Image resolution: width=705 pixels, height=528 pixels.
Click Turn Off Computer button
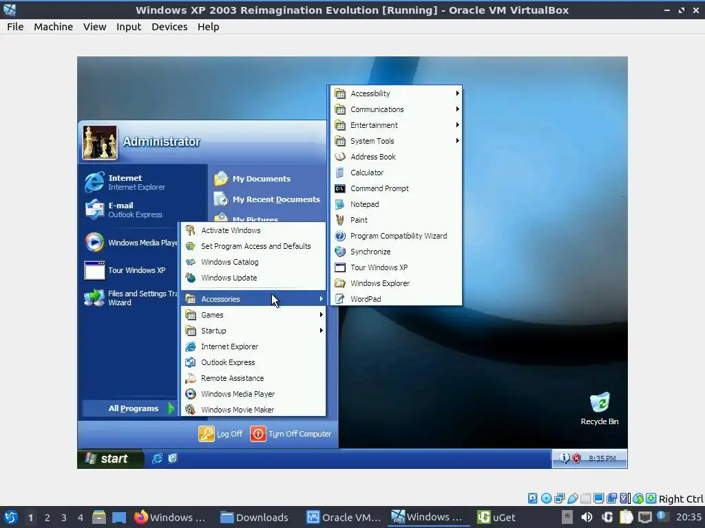[291, 434]
